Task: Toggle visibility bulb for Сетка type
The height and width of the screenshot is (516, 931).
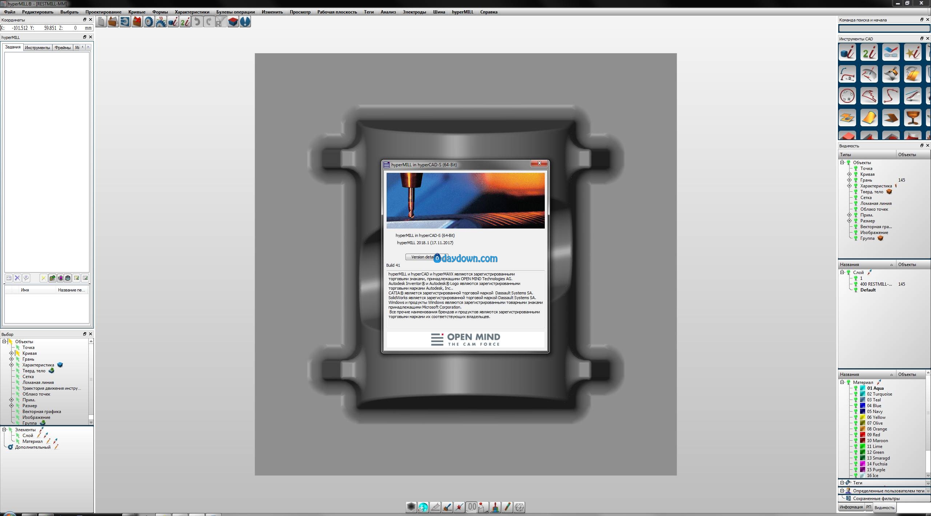Action: (x=856, y=198)
